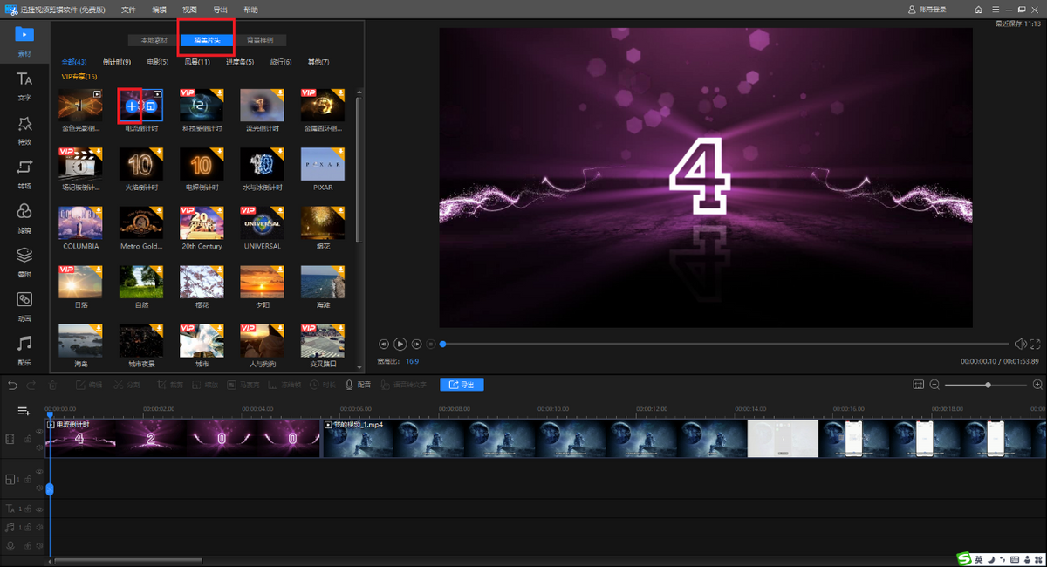The image size is (1047, 567).
Task: Open the 16:9 aspect ratio selector
Action: click(x=412, y=360)
